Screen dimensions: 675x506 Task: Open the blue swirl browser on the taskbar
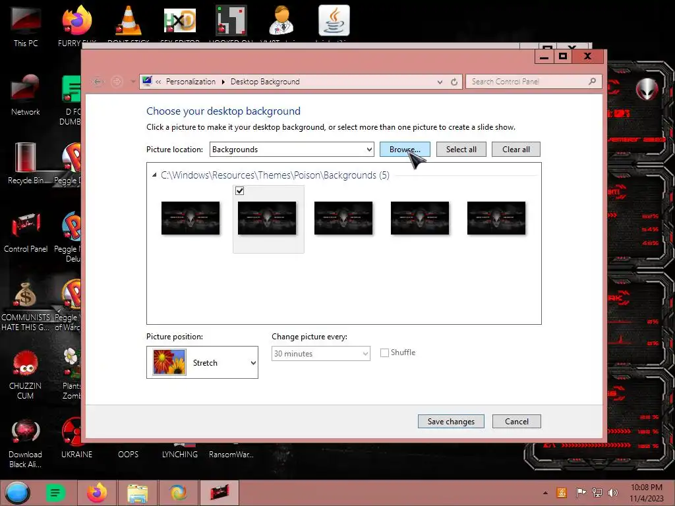[179, 493]
